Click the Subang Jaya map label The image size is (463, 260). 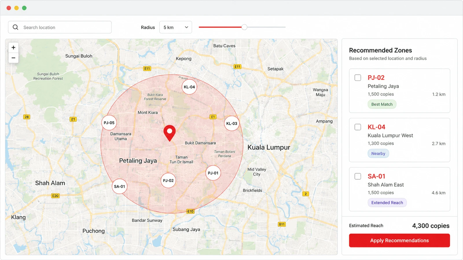(x=186, y=229)
